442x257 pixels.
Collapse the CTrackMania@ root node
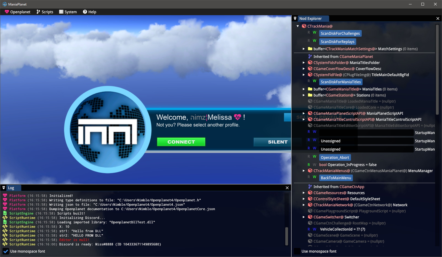(x=298, y=26)
